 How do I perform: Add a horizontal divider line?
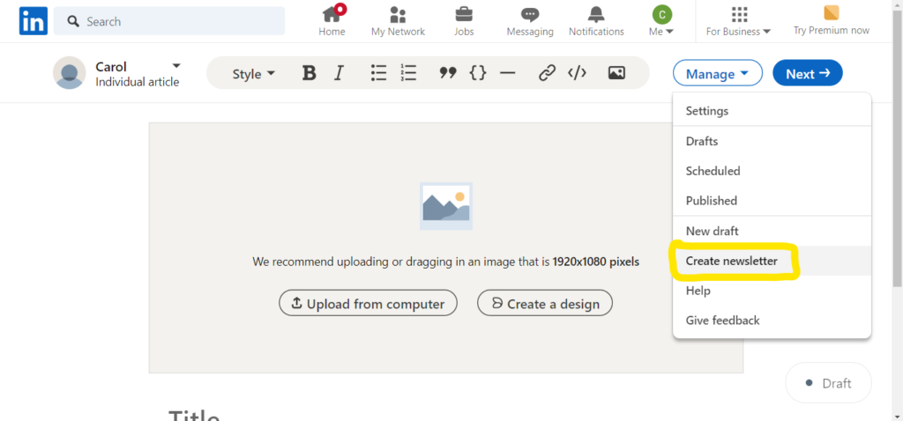tap(507, 74)
